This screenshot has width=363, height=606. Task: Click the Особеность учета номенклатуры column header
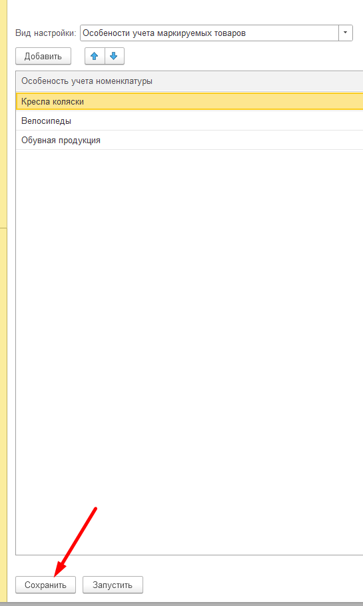pyautogui.click(x=189, y=81)
